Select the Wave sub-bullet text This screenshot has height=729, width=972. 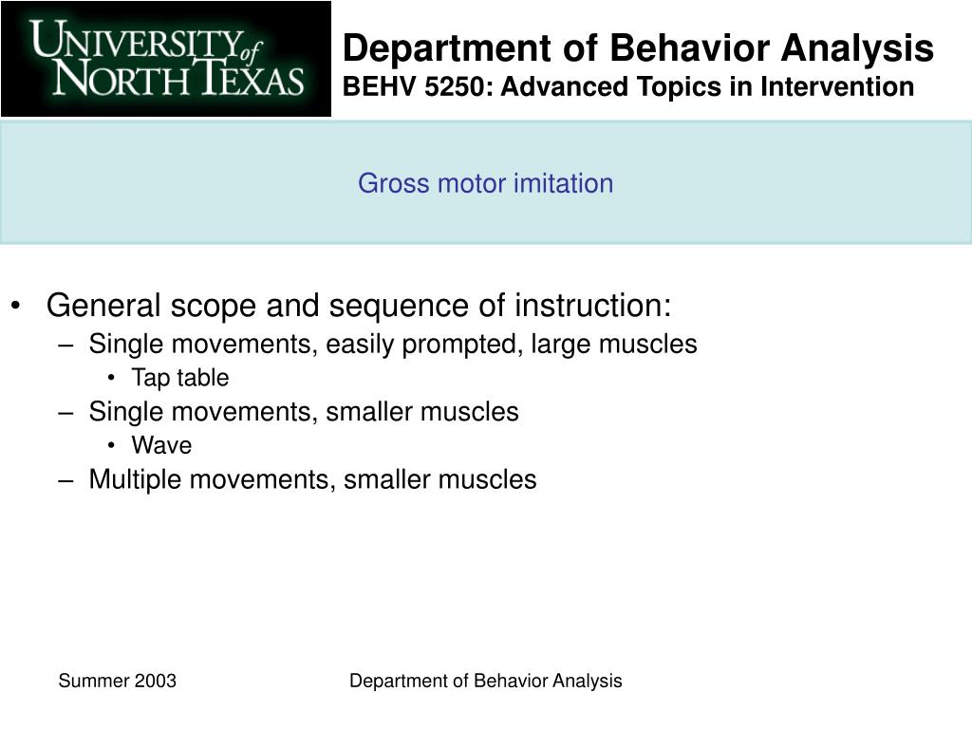(161, 445)
